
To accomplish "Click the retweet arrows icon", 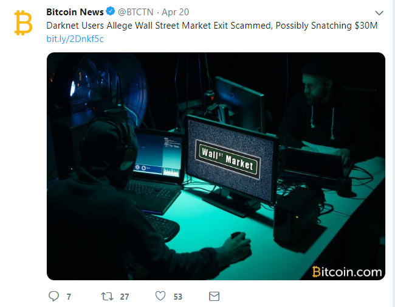I will coord(108,296).
